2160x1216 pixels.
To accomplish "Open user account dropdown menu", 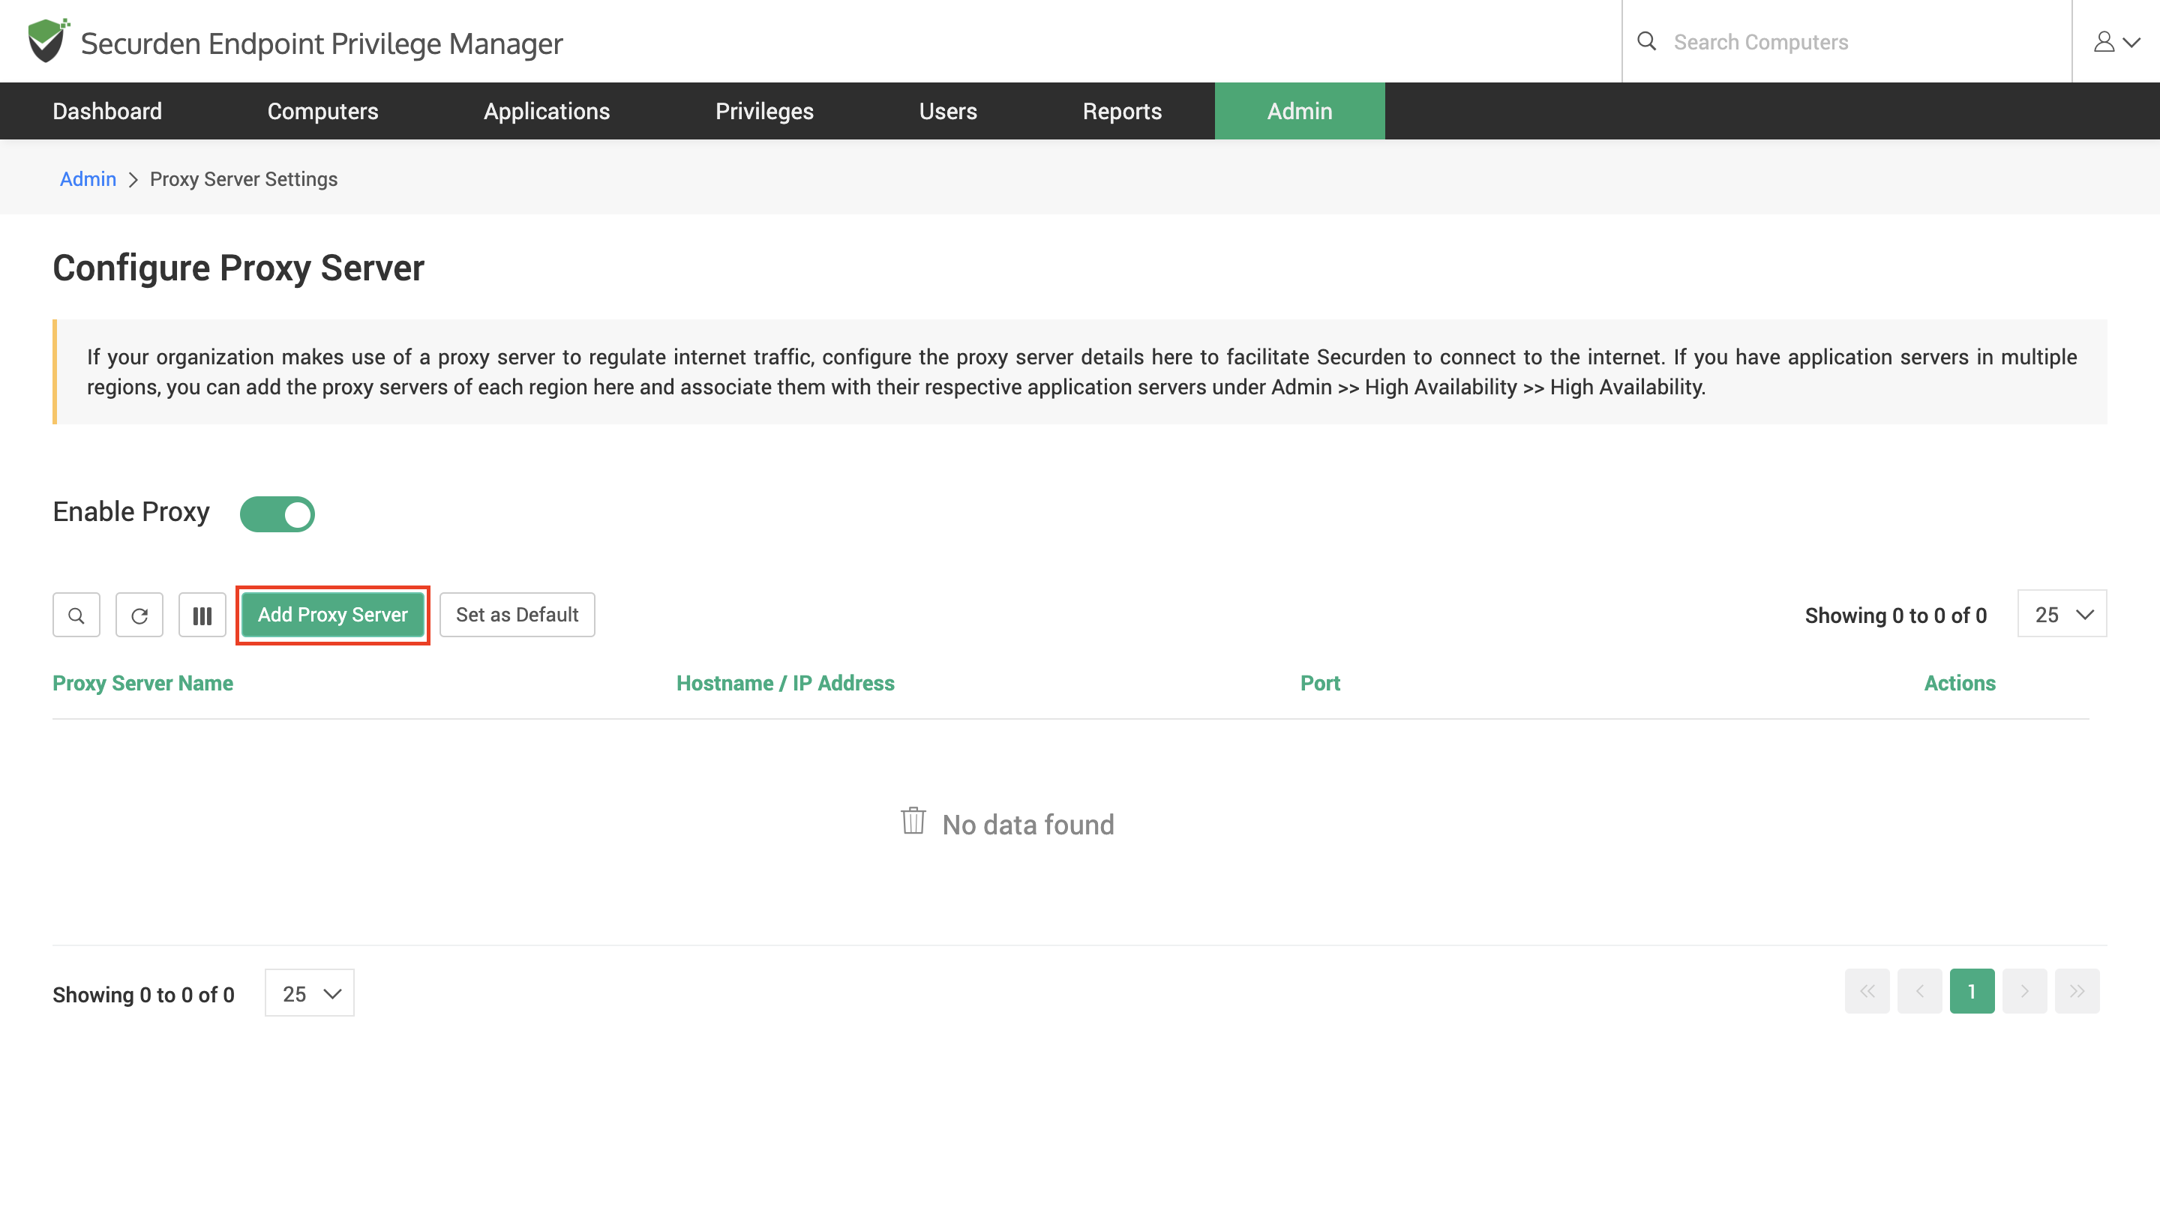I will [x=2116, y=41].
